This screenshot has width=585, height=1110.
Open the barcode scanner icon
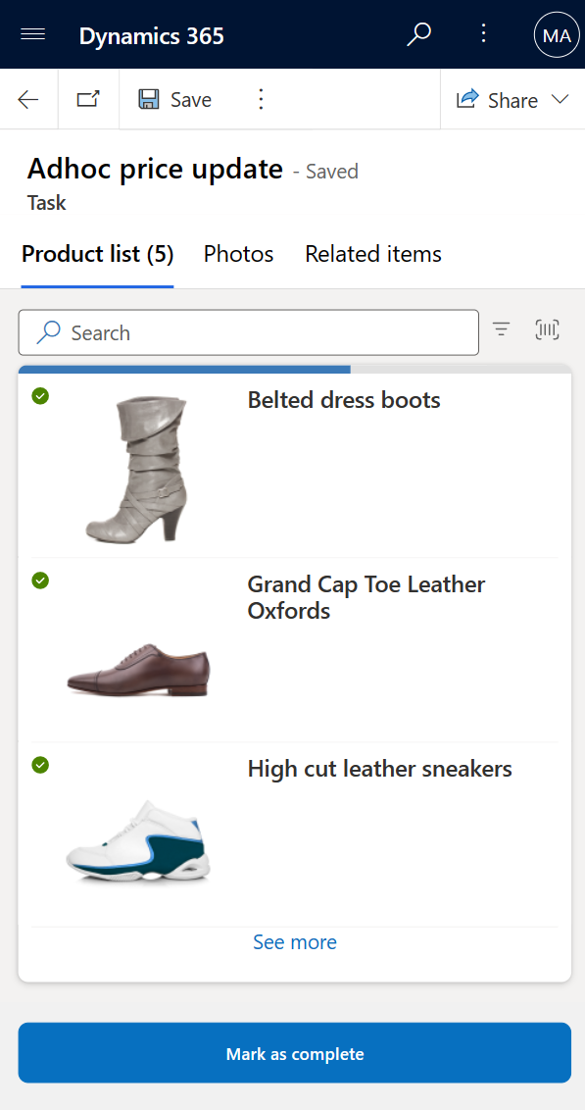[x=548, y=329]
